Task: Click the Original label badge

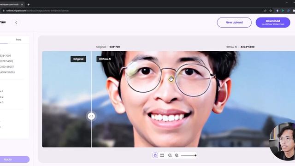Action: 78,59
